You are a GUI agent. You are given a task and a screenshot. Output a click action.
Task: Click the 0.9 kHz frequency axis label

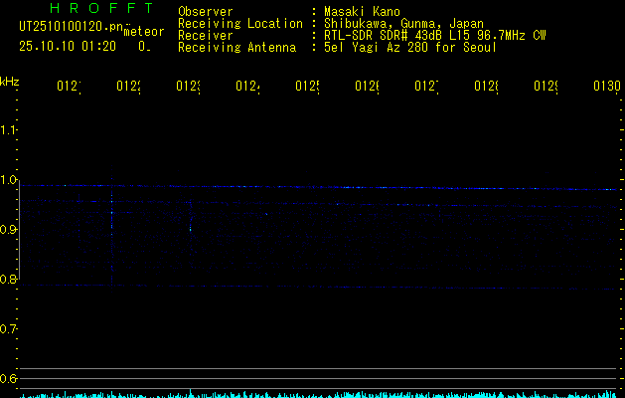tap(10, 229)
